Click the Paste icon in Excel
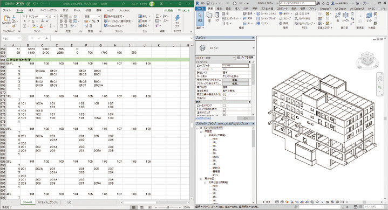This screenshot has width=388, height=210. 6,18
